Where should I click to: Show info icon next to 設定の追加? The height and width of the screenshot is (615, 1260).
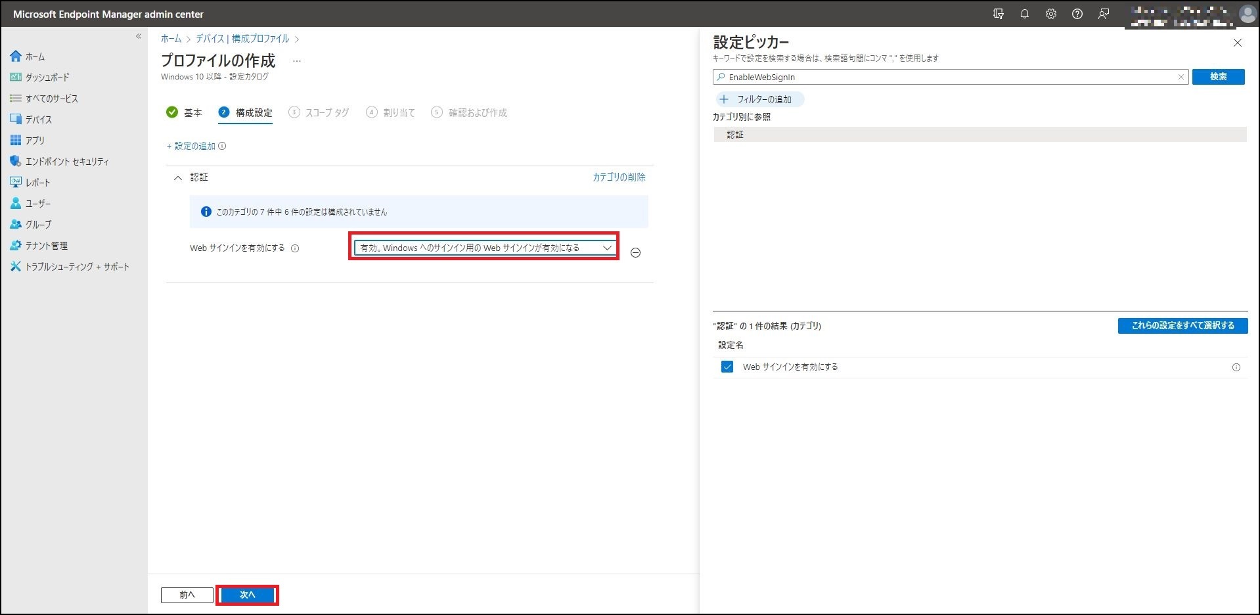pyautogui.click(x=222, y=146)
